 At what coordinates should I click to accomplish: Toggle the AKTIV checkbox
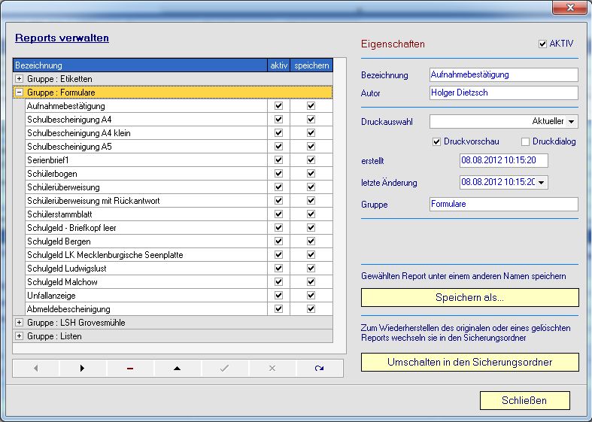click(542, 44)
